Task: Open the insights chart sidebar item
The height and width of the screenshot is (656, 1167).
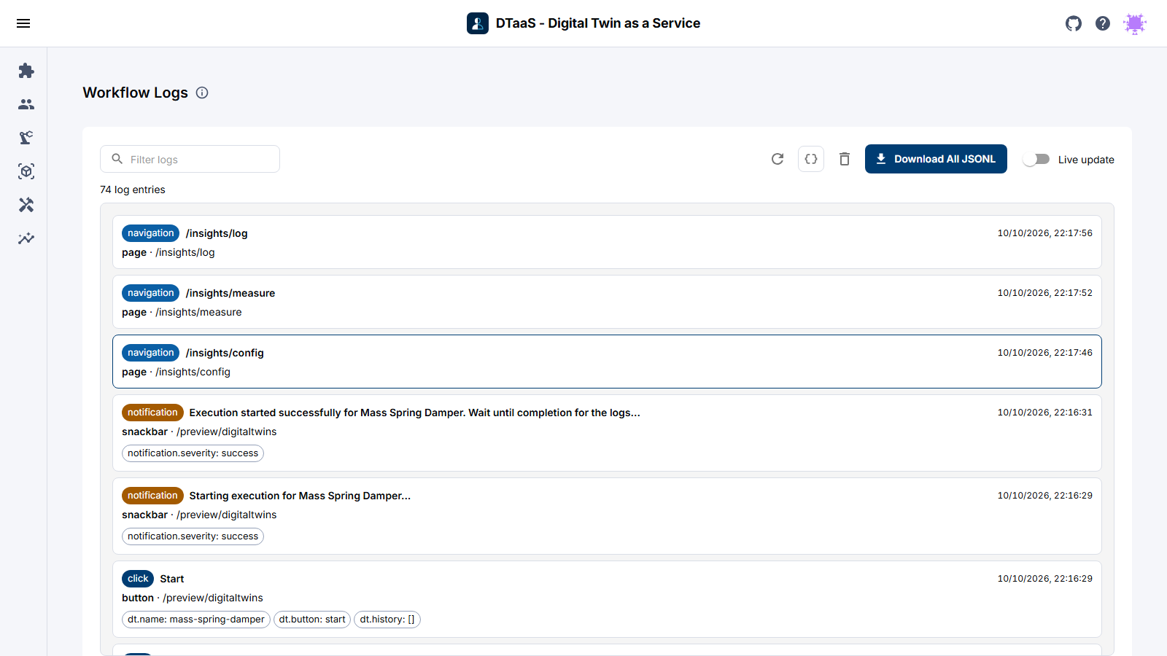Action: [26, 238]
